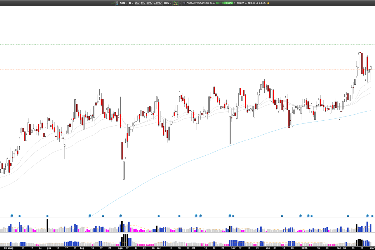Click the volume value 2.642k

(263, 3)
